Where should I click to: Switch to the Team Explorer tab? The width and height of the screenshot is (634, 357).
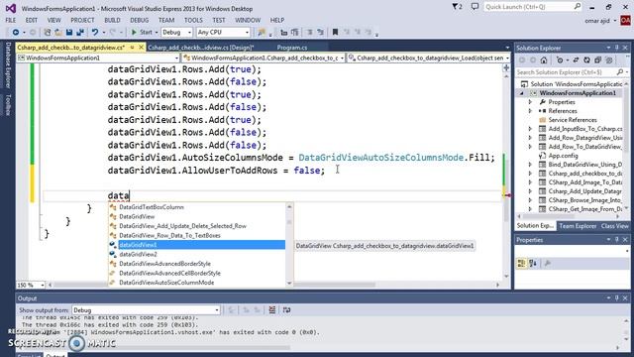click(578, 226)
